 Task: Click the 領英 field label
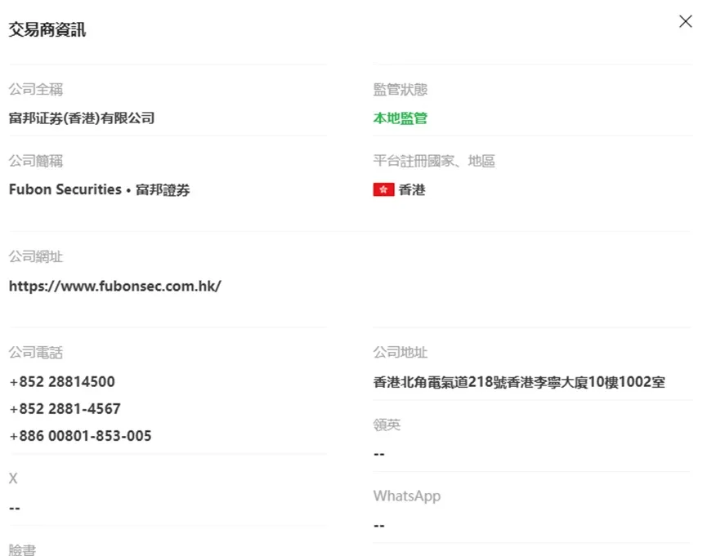(387, 425)
